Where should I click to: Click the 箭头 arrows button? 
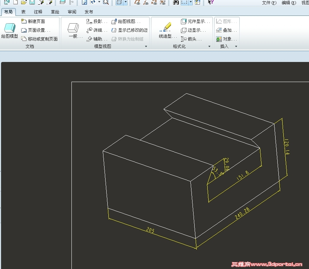(x=191, y=39)
